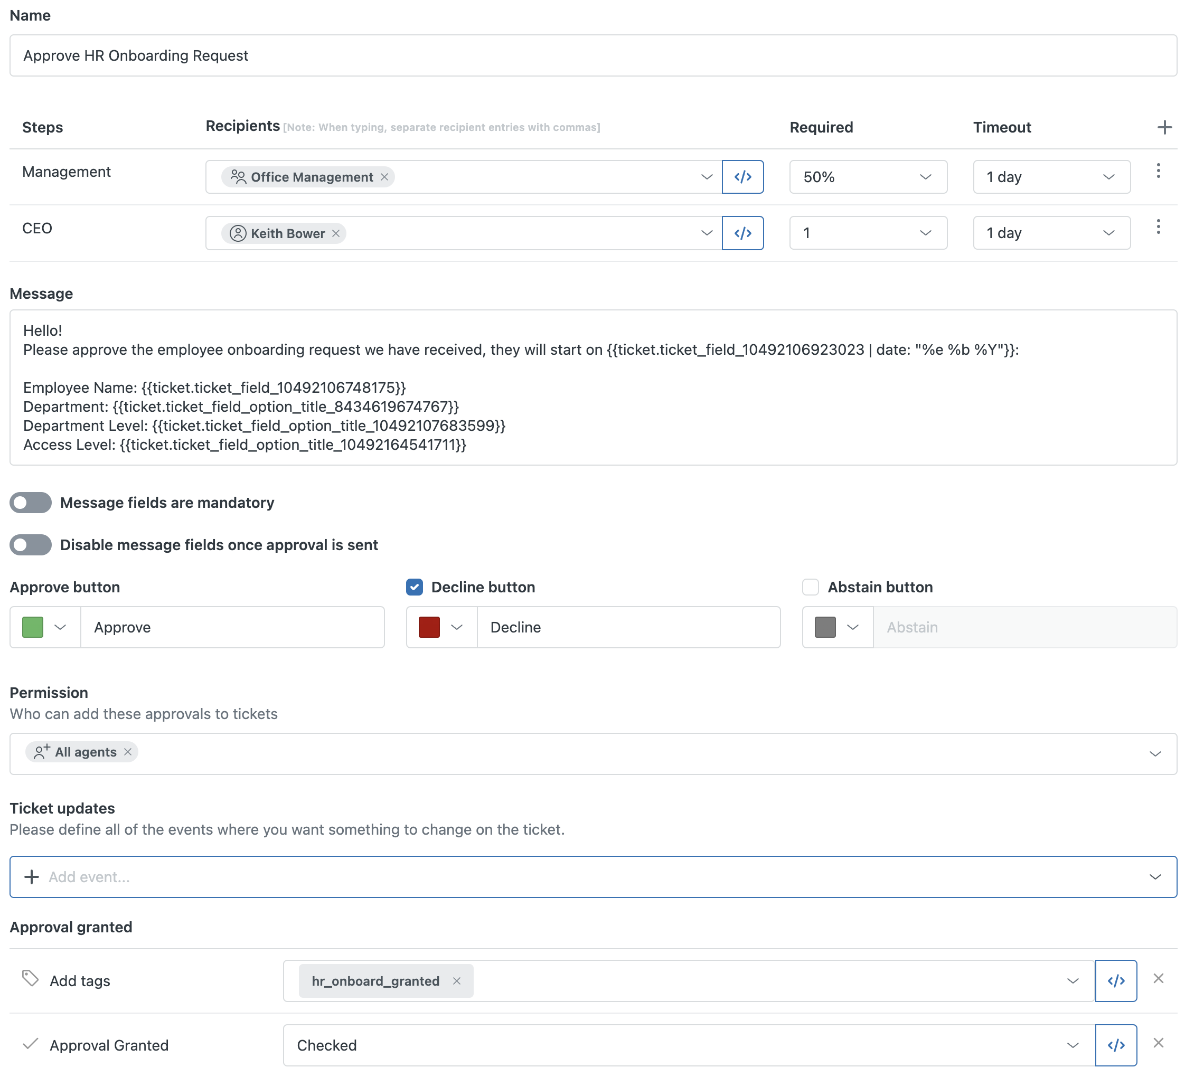This screenshot has height=1077, width=1185.
Task: Open the Approval Granted Checked dropdown
Action: pos(689,1045)
